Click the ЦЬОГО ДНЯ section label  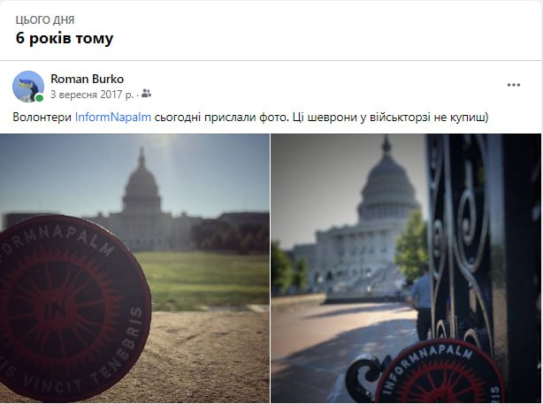click(x=45, y=19)
